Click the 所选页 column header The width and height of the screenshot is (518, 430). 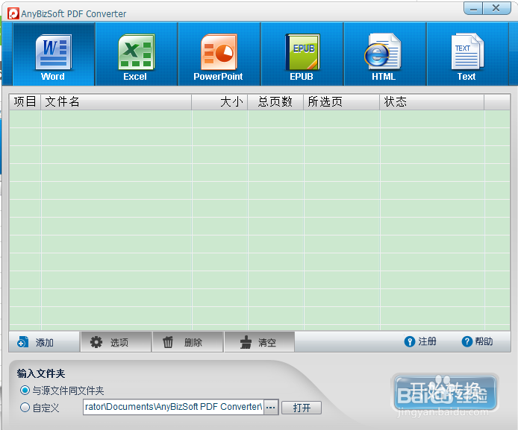(342, 101)
